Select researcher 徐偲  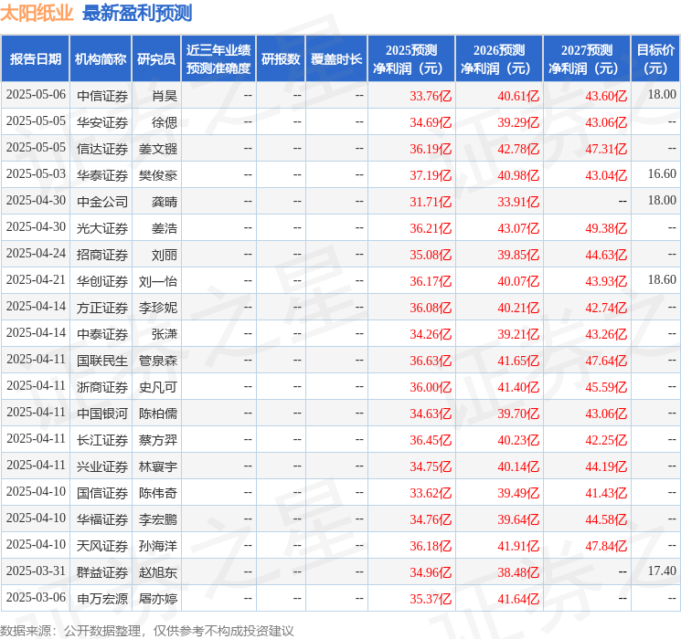165,122
